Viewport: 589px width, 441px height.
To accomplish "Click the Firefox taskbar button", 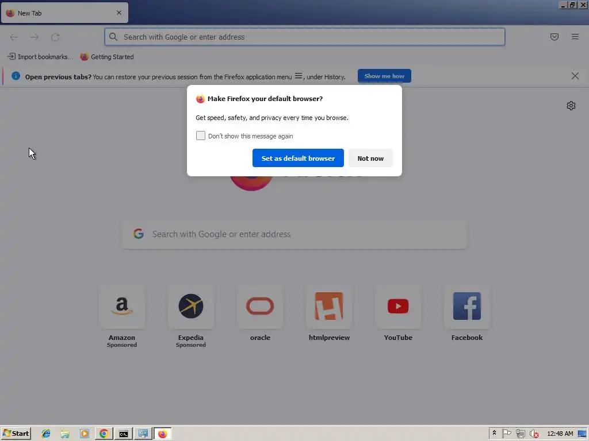I will 163,434.
